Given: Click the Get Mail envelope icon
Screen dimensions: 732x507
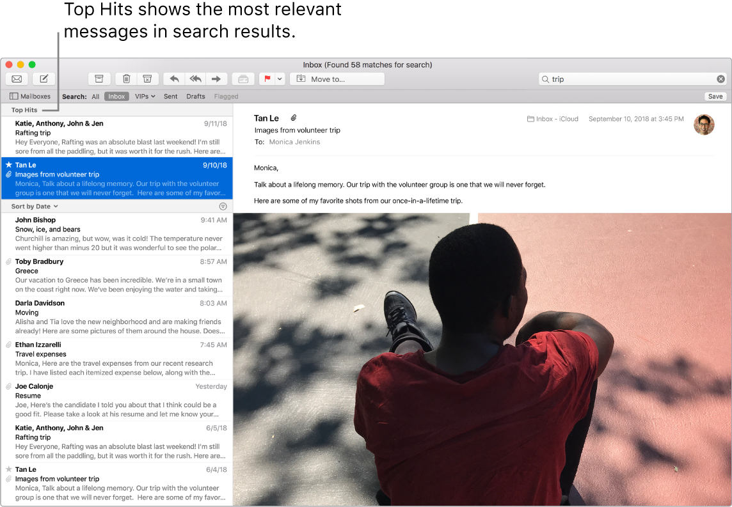Looking at the screenshot, I should [x=17, y=79].
